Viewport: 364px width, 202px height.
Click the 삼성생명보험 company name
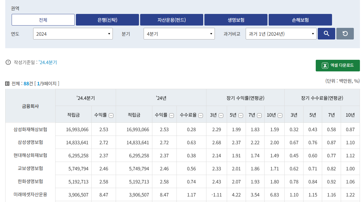[30, 142]
